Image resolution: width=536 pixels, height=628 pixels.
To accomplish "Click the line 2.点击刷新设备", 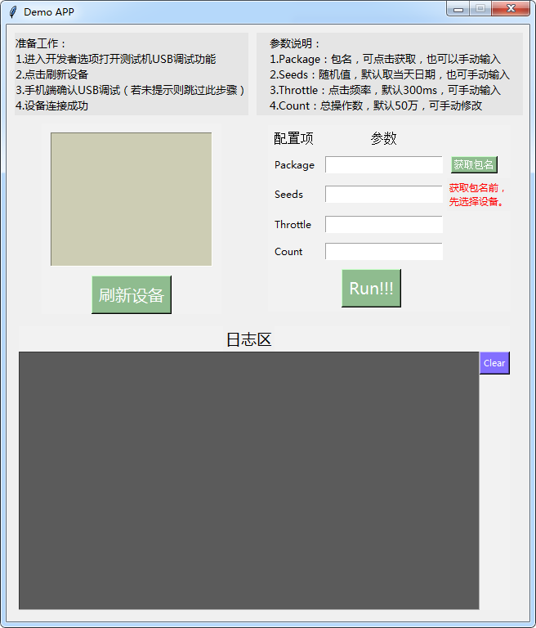I will point(52,74).
